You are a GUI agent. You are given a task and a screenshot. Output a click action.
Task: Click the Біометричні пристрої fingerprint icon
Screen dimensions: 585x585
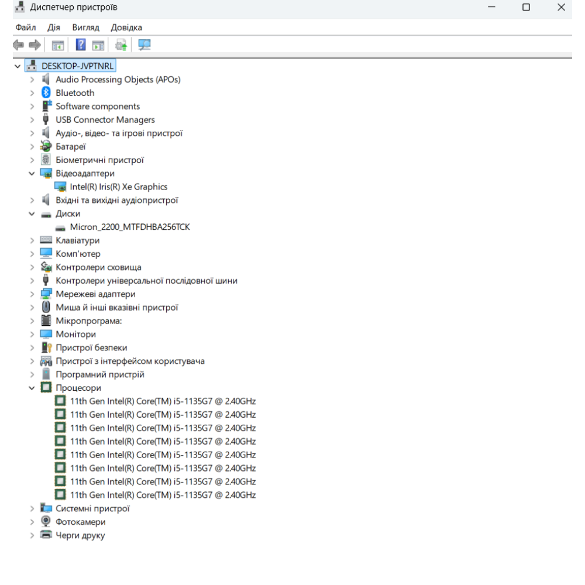(46, 160)
